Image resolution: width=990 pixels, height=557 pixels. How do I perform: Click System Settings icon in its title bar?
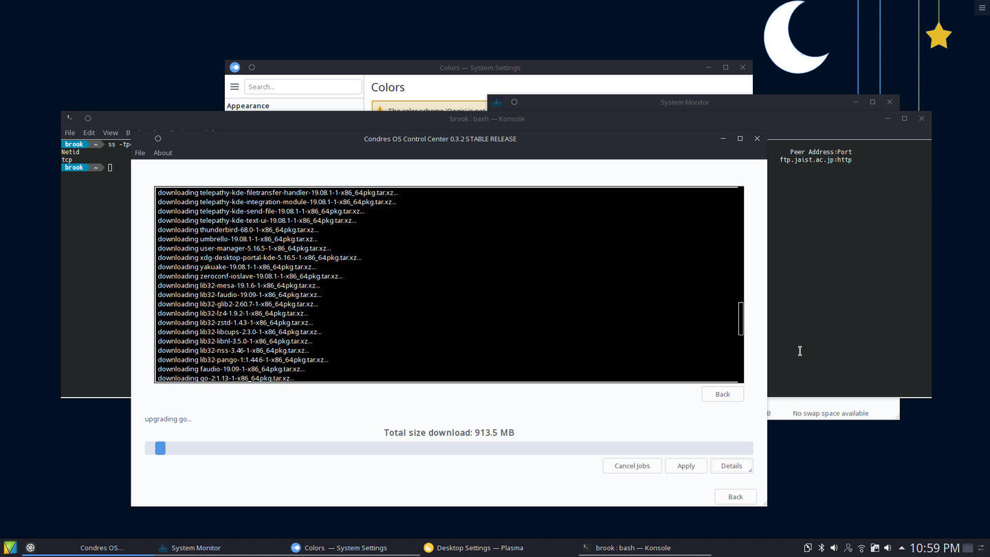235,67
